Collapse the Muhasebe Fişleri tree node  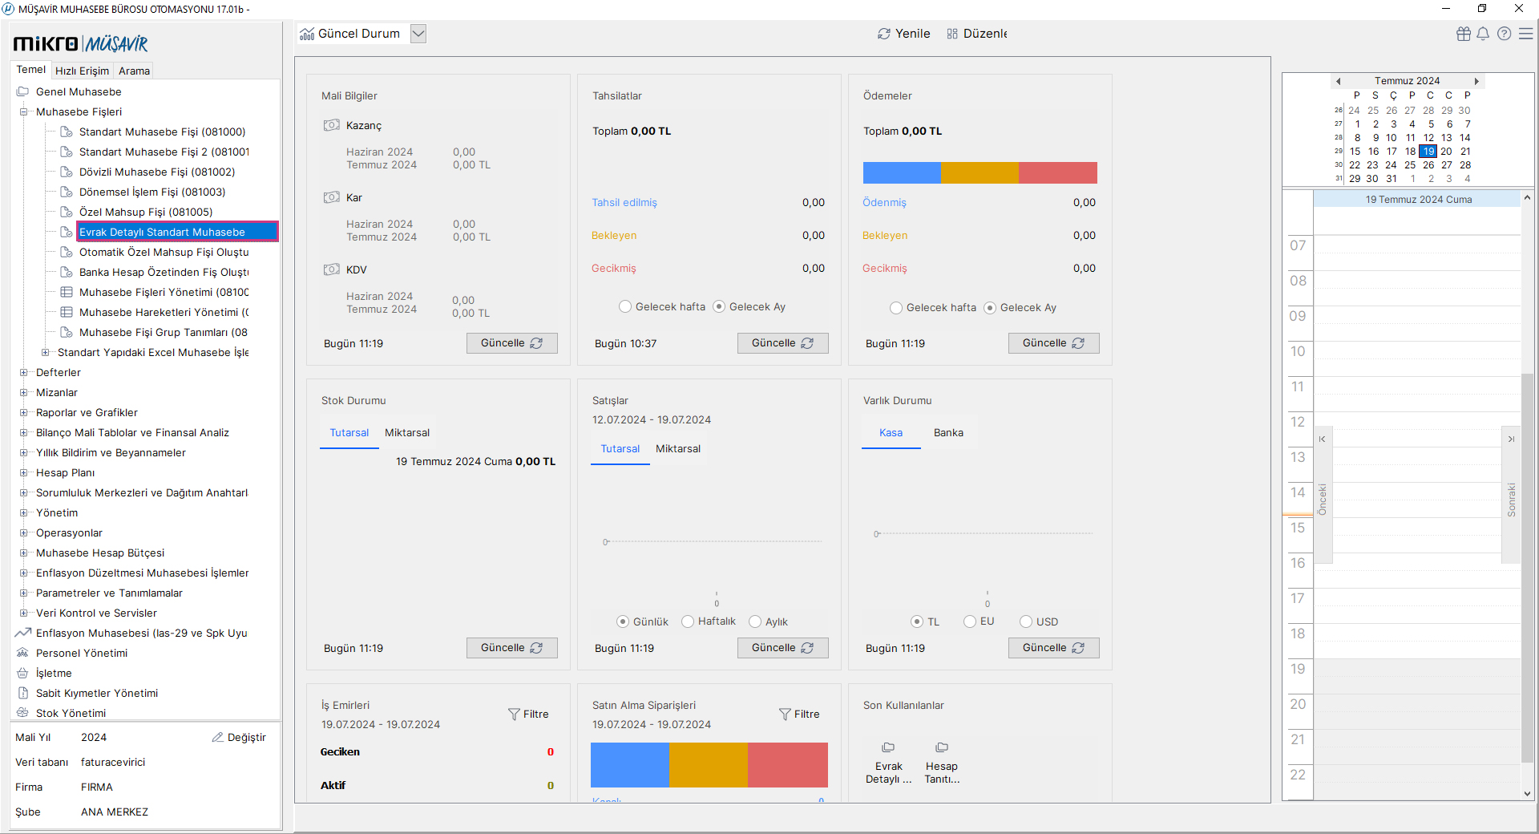point(23,111)
